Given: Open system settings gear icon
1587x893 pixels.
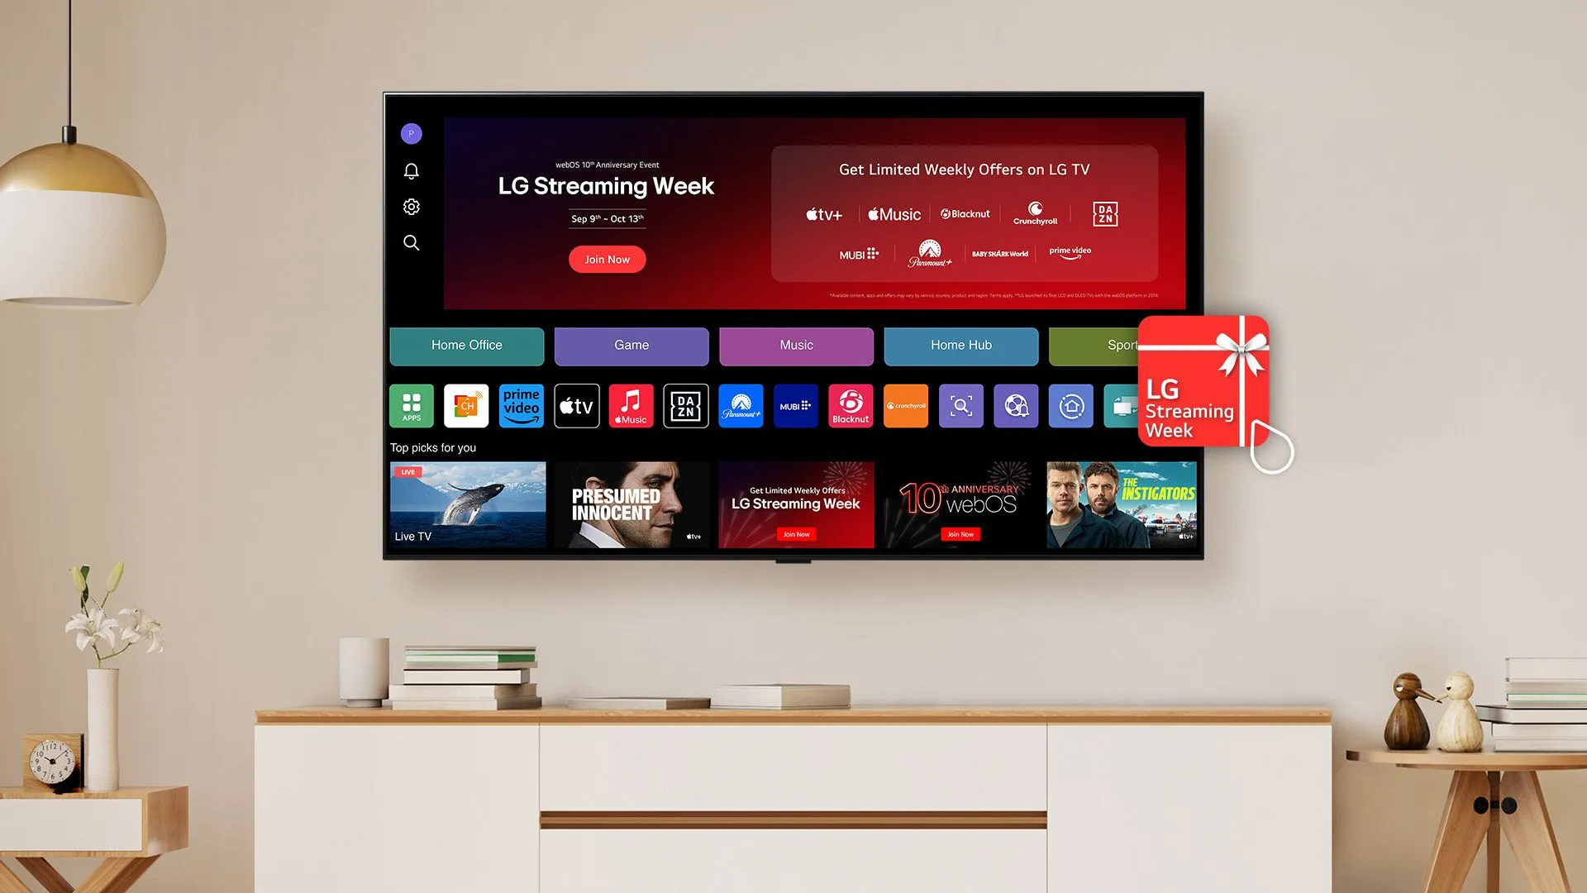Looking at the screenshot, I should pos(412,206).
